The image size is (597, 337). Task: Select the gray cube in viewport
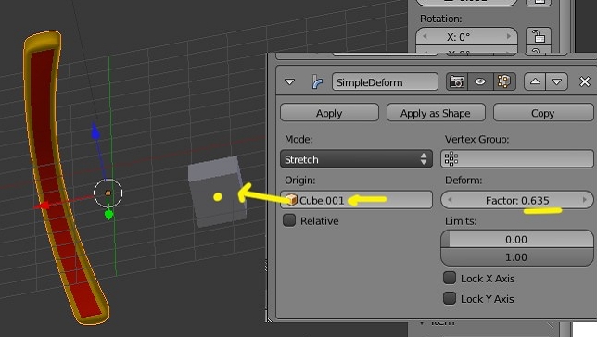(x=217, y=192)
